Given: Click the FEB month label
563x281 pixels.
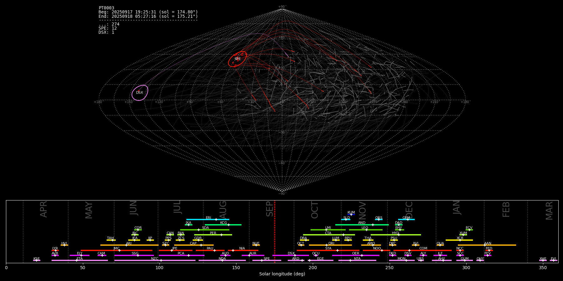Looking at the screenshot, I should click(506, 209).
